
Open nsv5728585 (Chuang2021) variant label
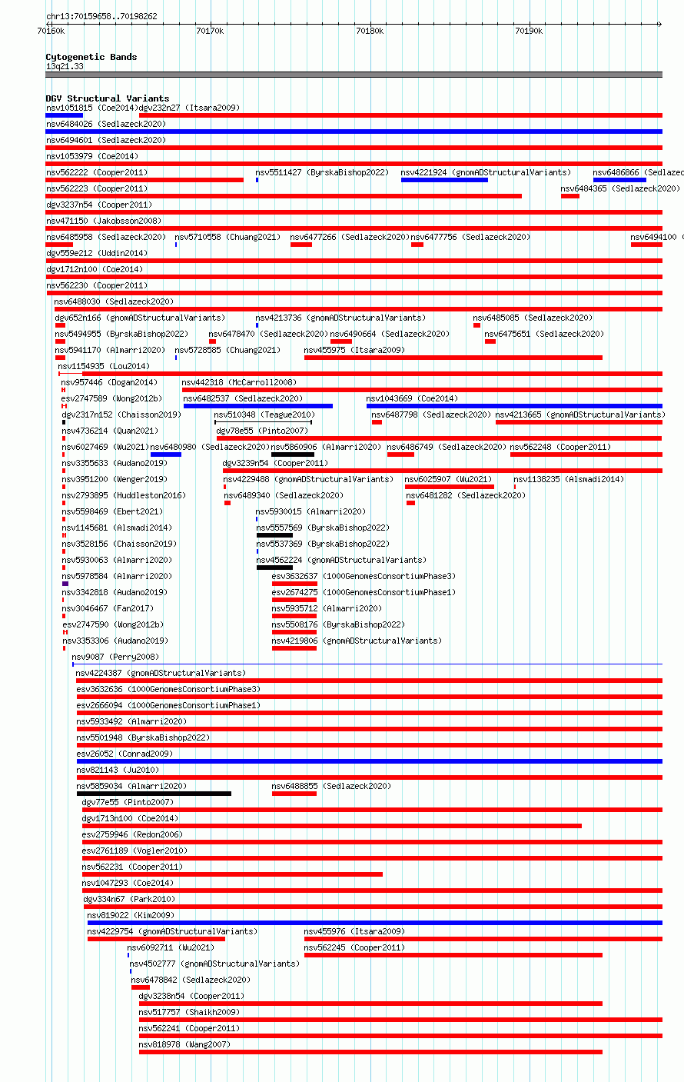227,350
